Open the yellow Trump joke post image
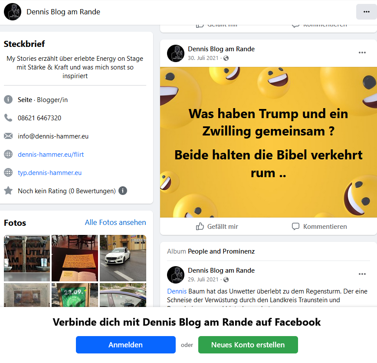Image resolution: width=377 pixels, height=363 pixels. [x=268, y=142]
